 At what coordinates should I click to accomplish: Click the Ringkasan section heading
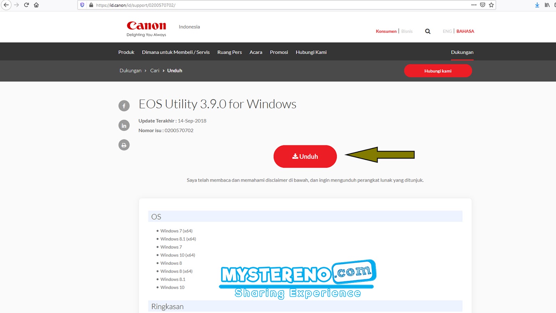167,306
